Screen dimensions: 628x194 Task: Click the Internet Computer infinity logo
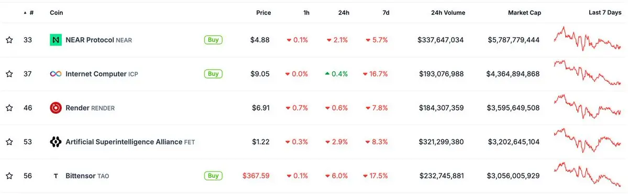(x=56, y=74)
